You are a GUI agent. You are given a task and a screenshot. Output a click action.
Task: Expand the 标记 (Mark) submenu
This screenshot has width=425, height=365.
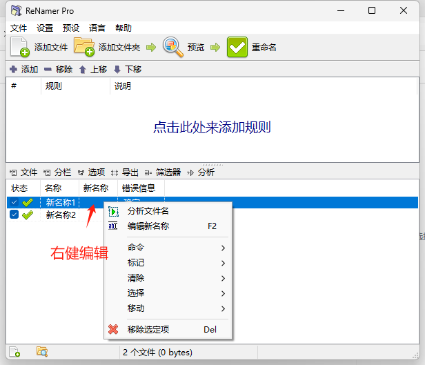coord(168,263)
